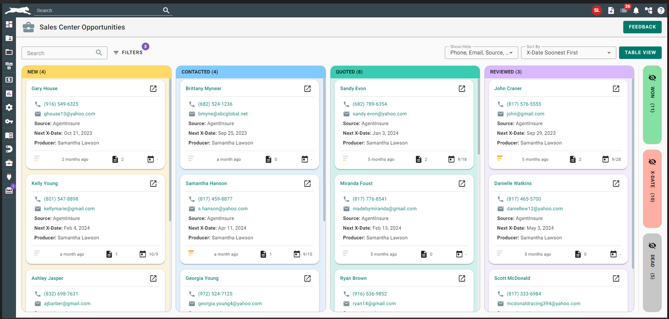Screen dimensions: 669x319
Task: Click the notifications bell icon
Action: (636, 11)
